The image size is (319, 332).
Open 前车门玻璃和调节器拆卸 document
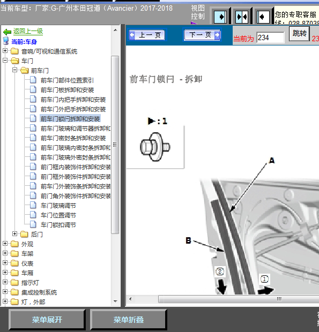pos(75,129)
